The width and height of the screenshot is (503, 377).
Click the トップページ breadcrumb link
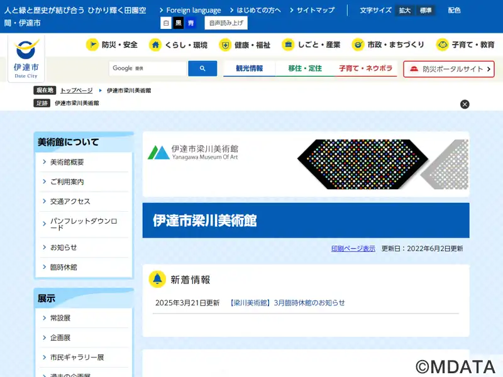point(76,90)
